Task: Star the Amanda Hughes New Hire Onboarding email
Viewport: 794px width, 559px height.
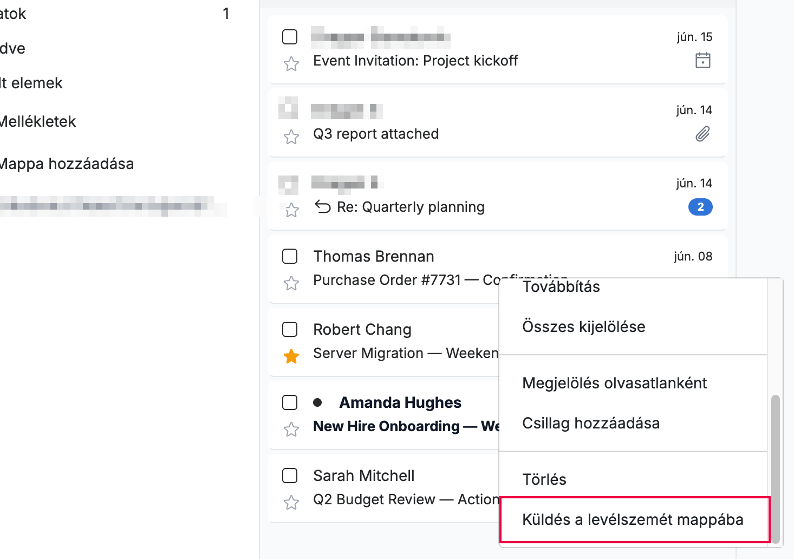Action: click(x=291, y=430)
